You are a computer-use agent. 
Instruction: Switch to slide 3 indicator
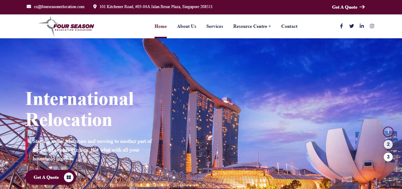click(388, 157)
